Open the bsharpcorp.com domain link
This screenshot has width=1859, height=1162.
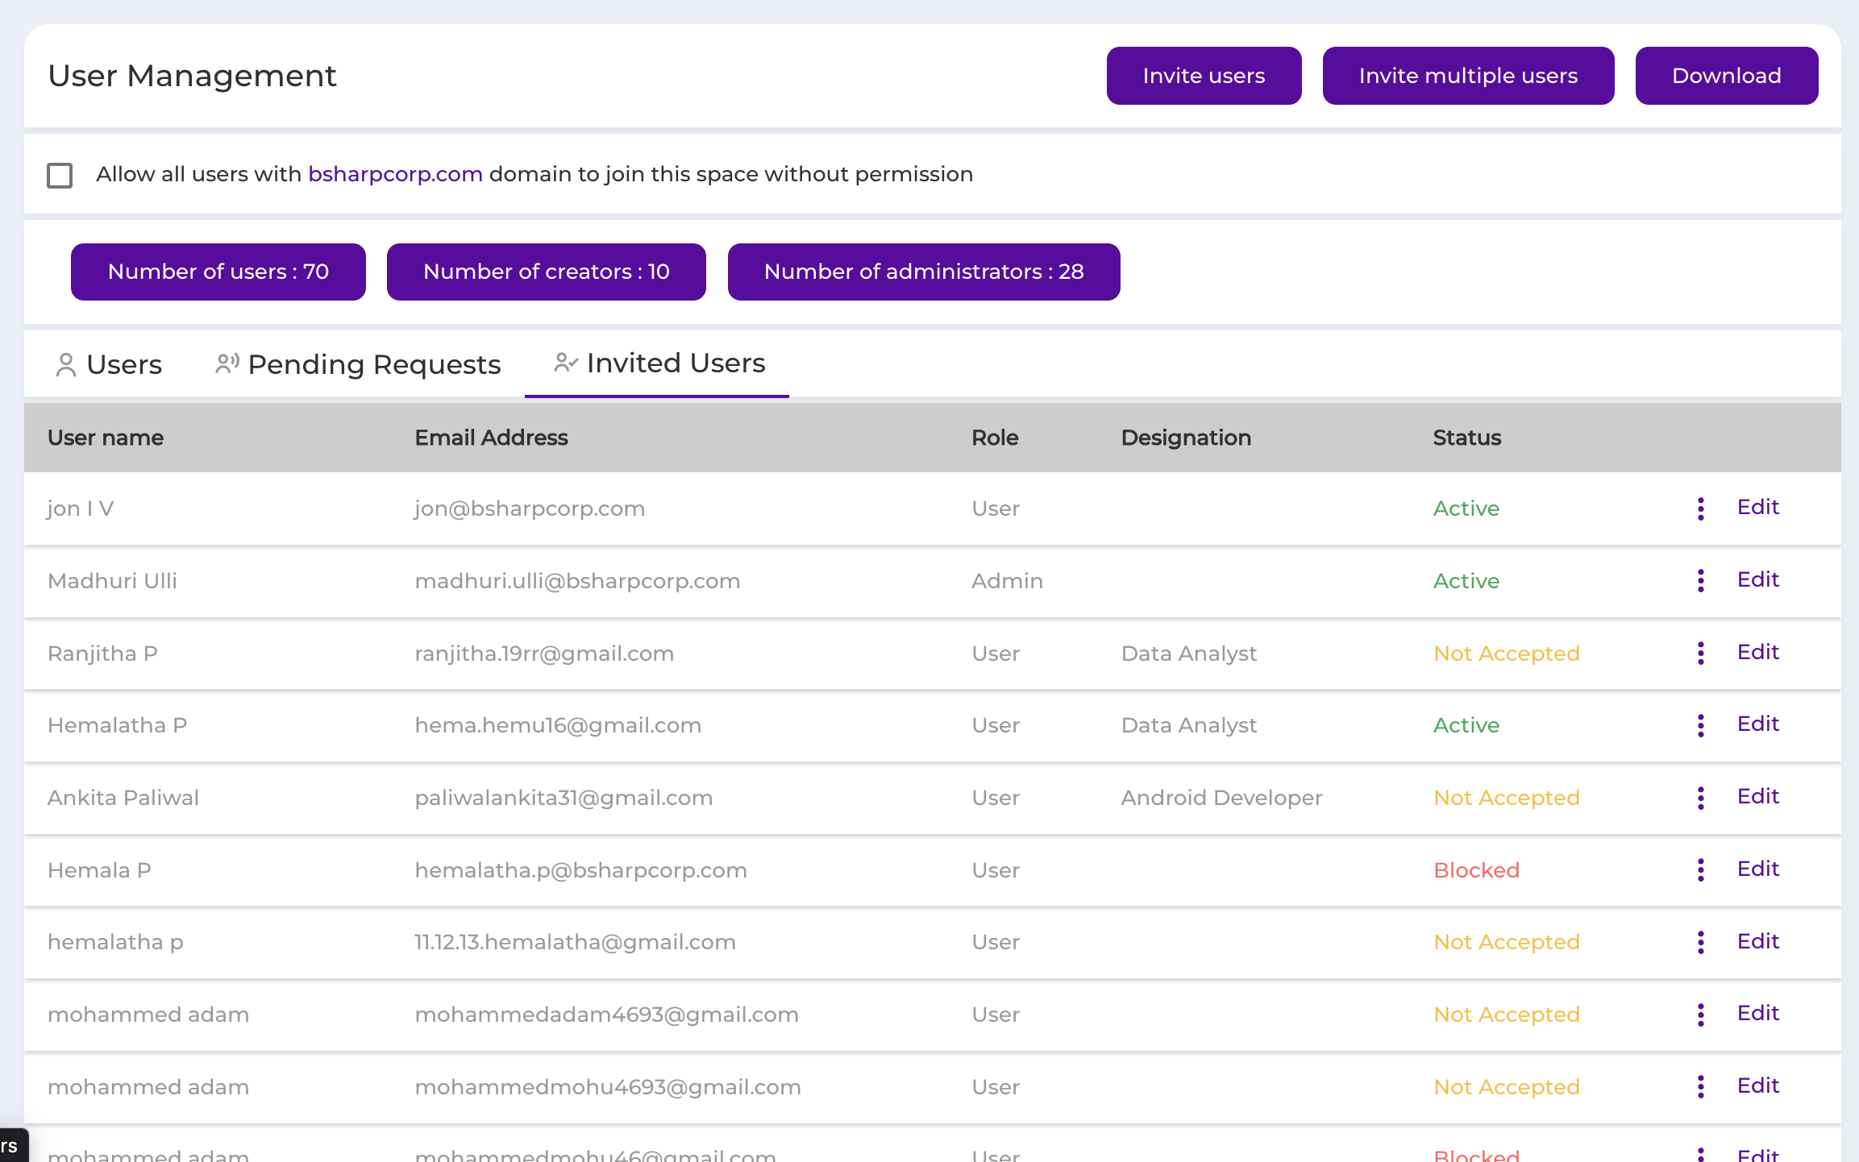coord(395,174)
